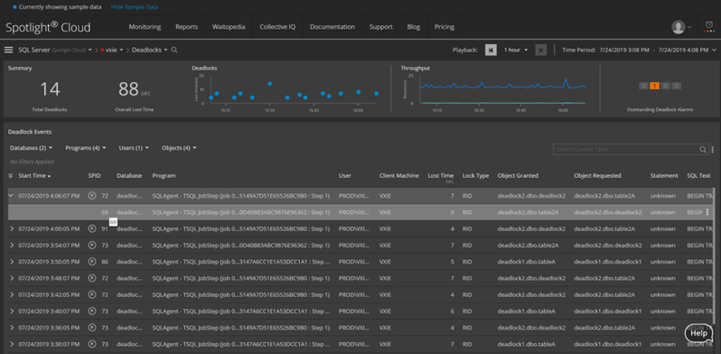721x354 pixels.
Task: Sort by Start Time column header
Action: (34, 175)
